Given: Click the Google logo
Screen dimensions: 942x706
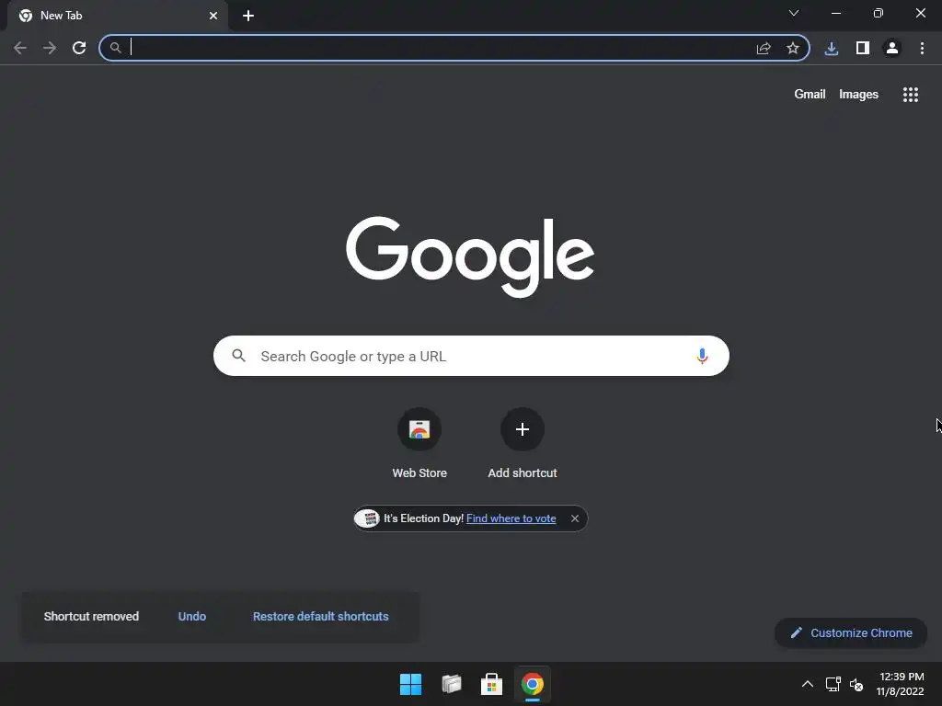Looking at the screenshot, I should 470,256.
